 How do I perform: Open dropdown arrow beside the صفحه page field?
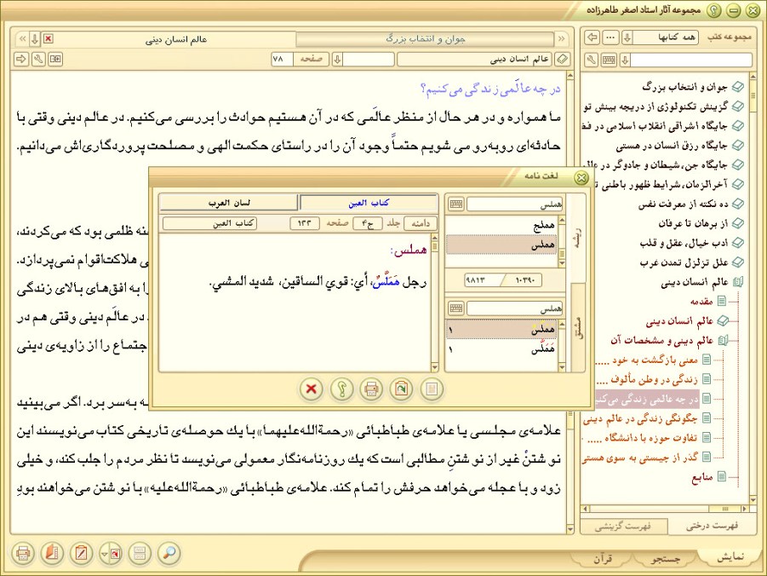[337, 60]
